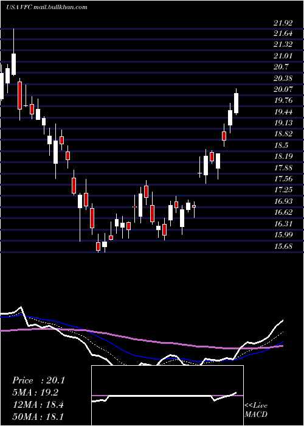Viewport: 304px width, 426px height.
Task: Click the 19.76 price label
Action: [283, 100]
